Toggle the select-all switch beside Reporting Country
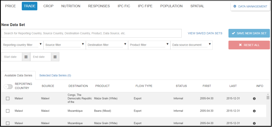 8,86
